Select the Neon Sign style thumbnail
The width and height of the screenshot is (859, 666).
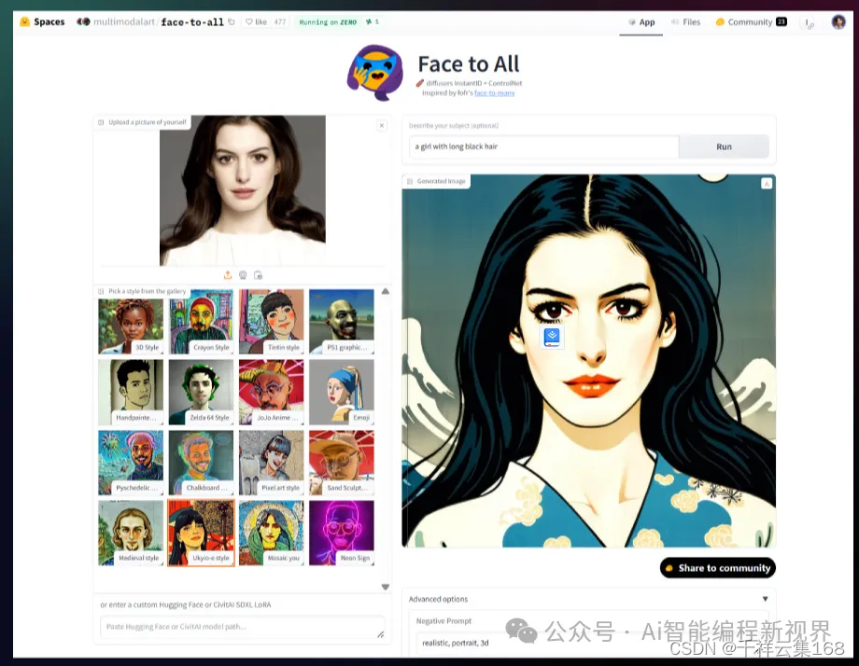click(342, 533)
